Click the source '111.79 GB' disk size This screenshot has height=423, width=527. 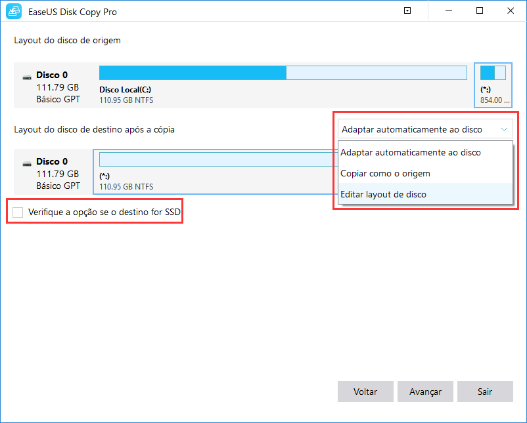(x=57, y=87)
